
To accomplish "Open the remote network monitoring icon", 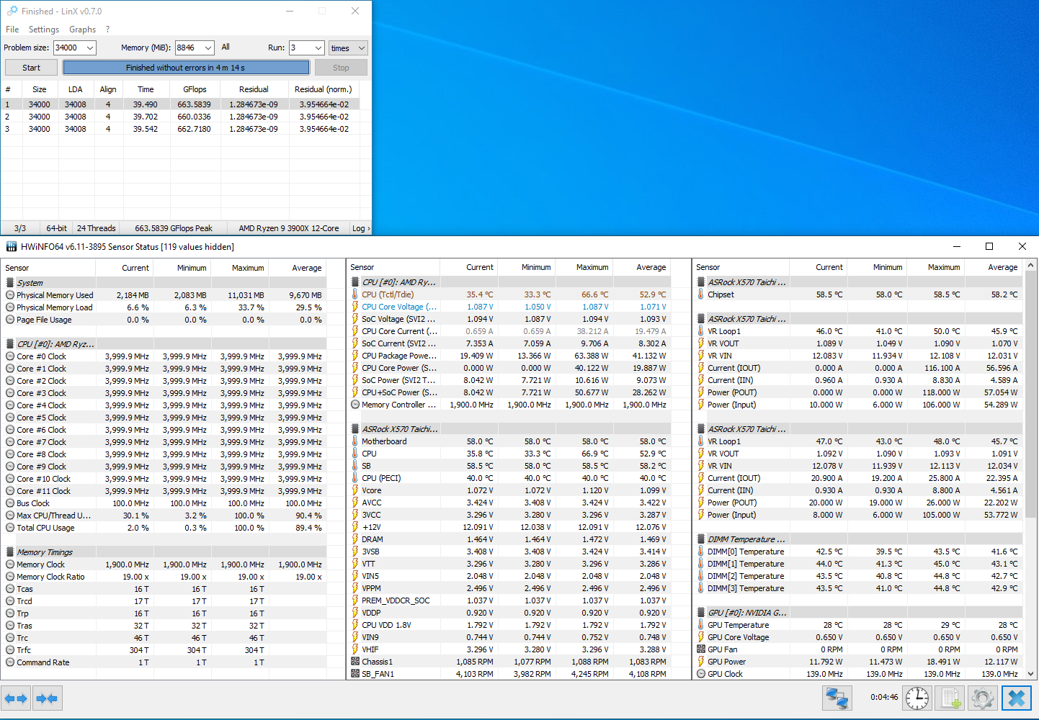I will point(837,698).
